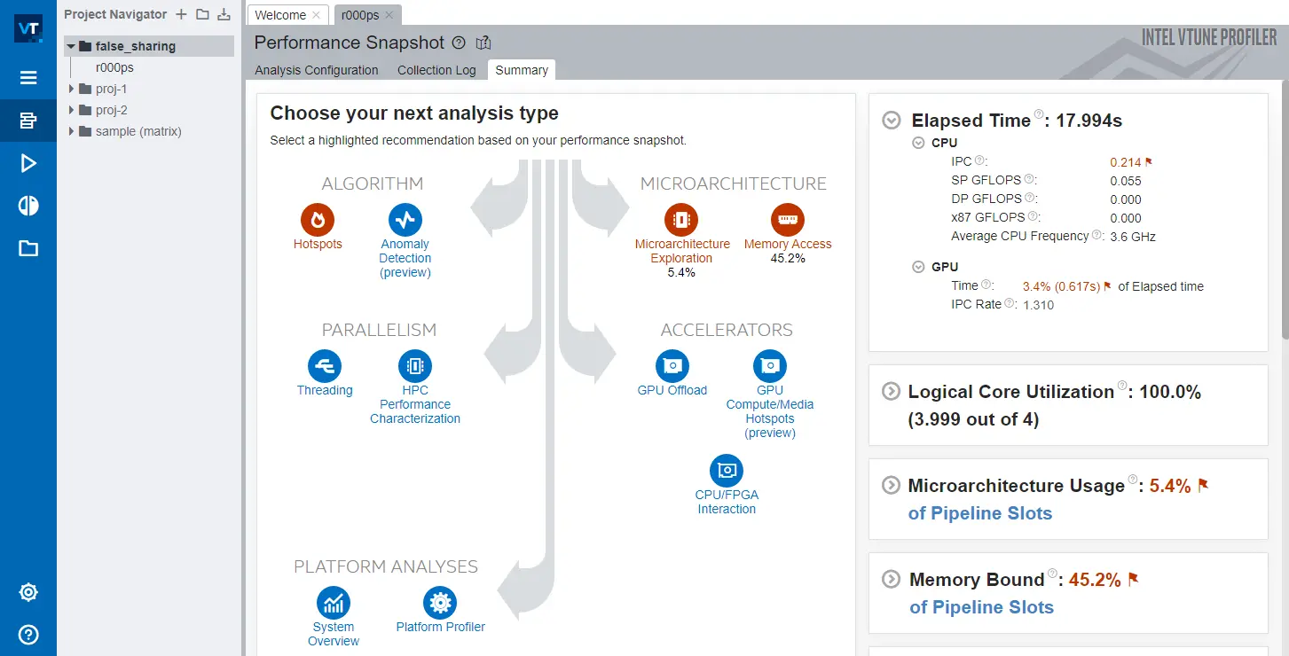Expand Microarchitecture Usage section

click(890, 485)
